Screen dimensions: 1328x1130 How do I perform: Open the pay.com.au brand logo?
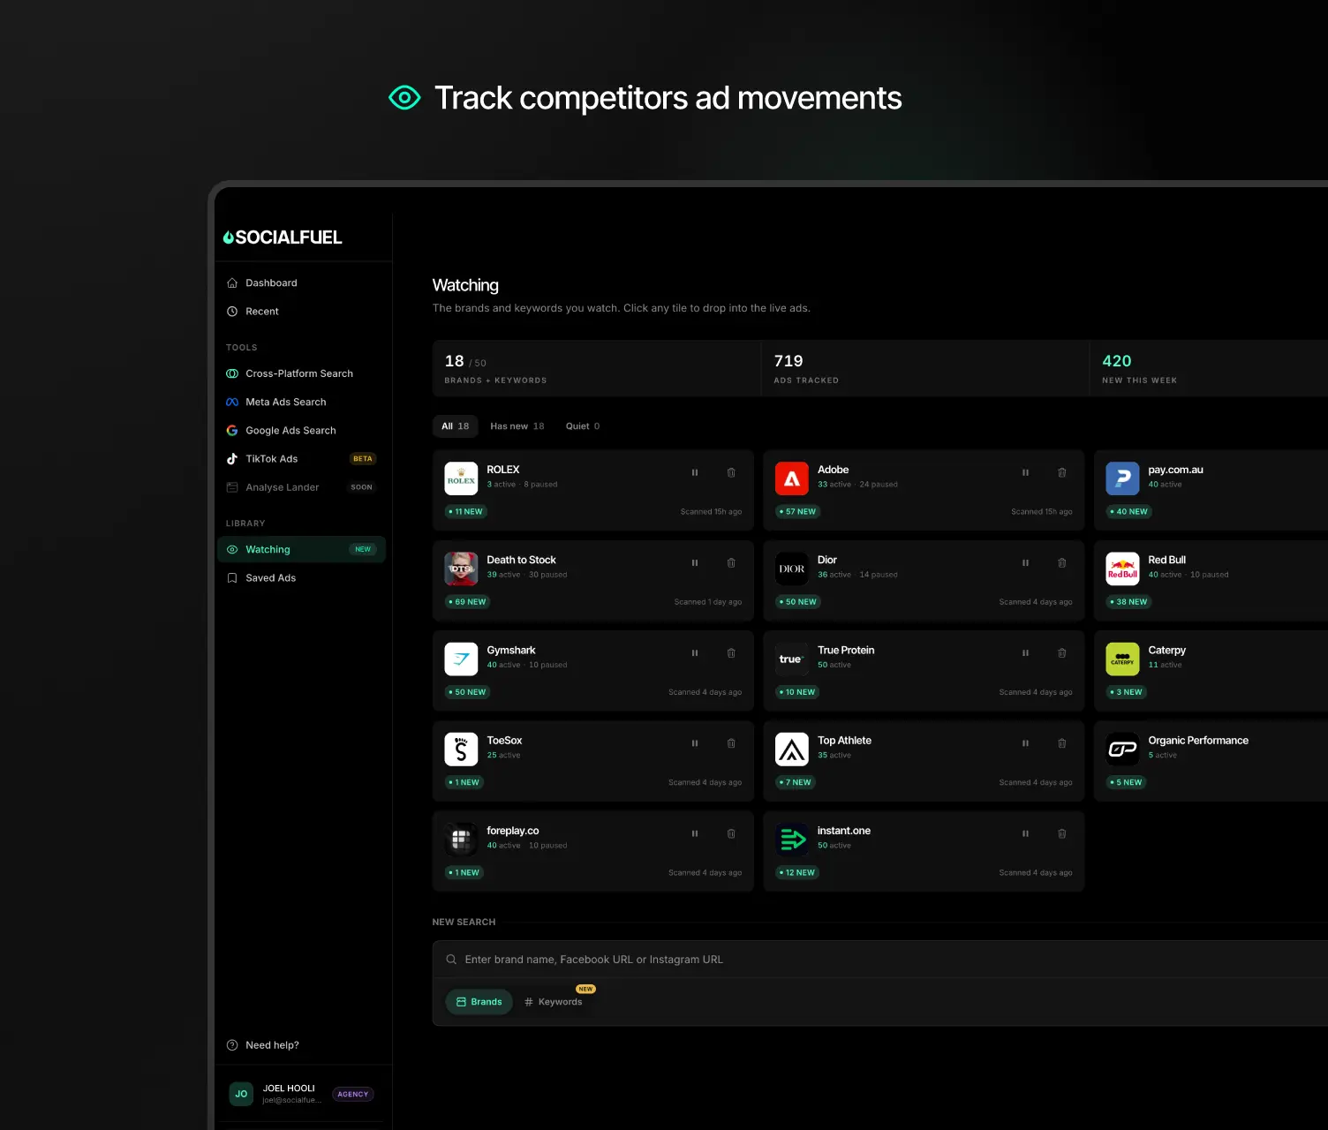[1122, 478]
